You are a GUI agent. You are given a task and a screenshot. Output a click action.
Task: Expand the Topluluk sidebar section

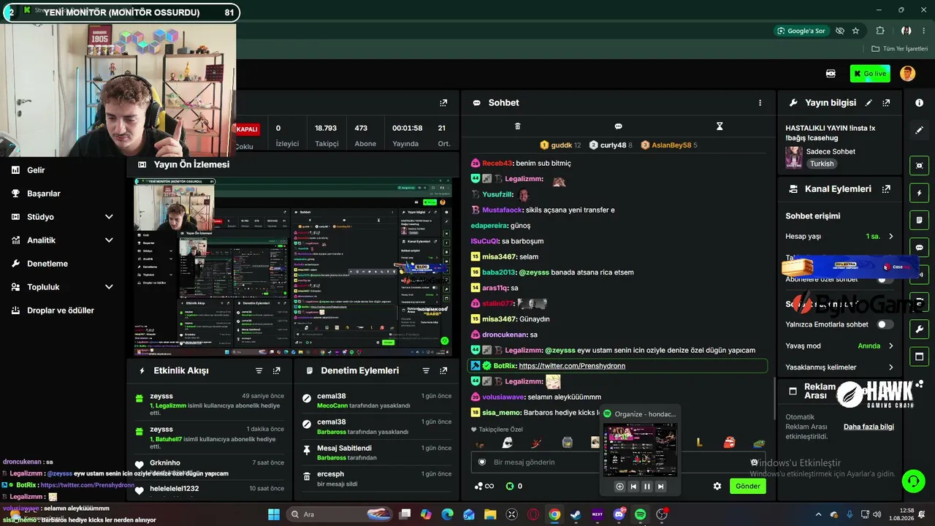(109, 287)
